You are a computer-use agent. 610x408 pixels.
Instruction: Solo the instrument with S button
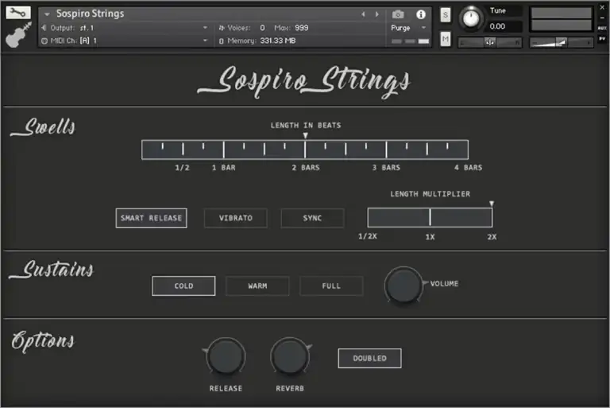445,15
